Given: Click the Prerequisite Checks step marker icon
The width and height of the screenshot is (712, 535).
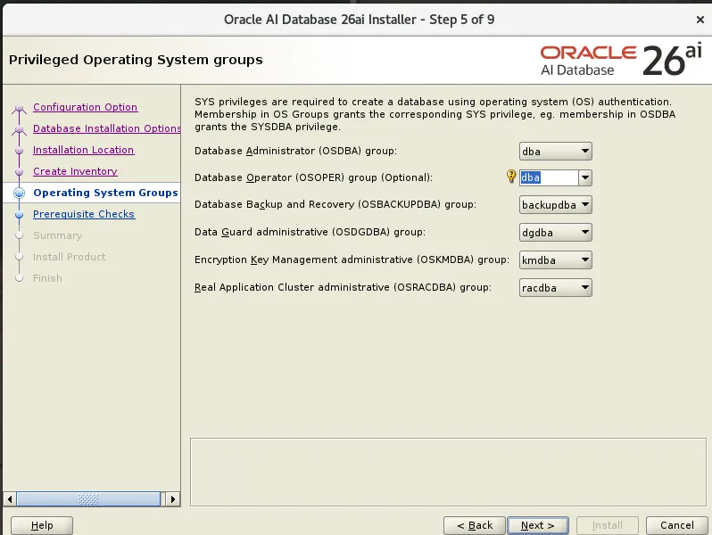Looking at the screenshot, I should [19, 214].
